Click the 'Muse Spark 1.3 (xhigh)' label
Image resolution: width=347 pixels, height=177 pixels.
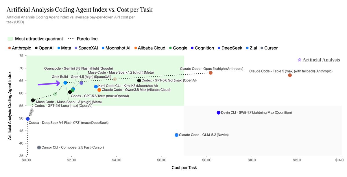(69, 102)
